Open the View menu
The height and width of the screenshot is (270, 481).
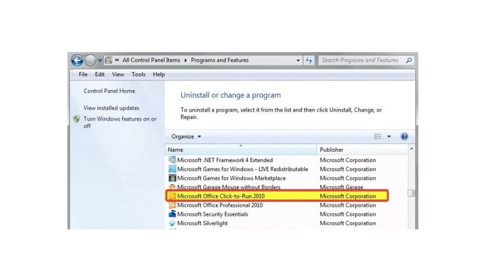[x=118, y=74]
